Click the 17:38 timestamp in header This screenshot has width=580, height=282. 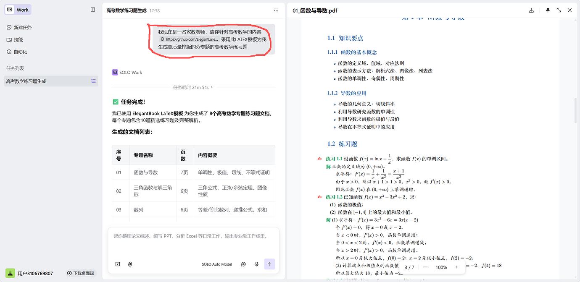pyautogui.click(x=154, y=11)
